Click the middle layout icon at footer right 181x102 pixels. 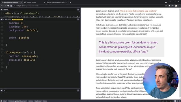[177, 101]
